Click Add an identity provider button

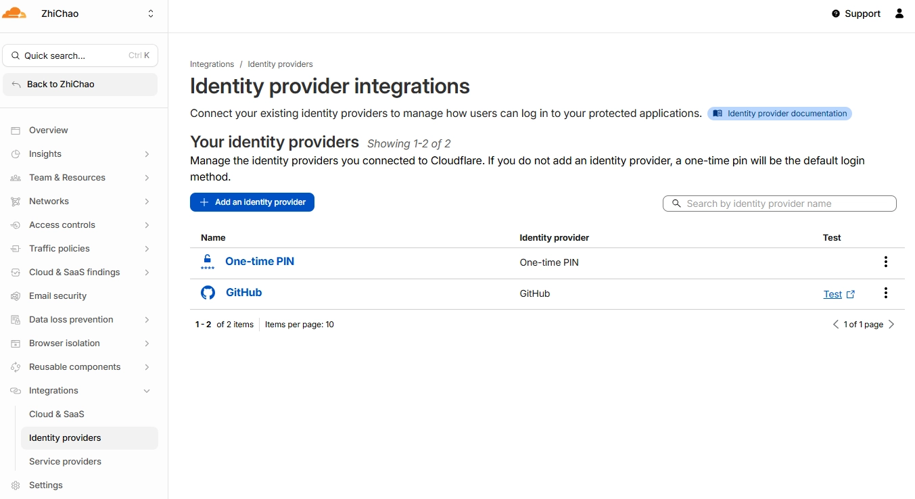pyautogui.click(x=252, y=202)
